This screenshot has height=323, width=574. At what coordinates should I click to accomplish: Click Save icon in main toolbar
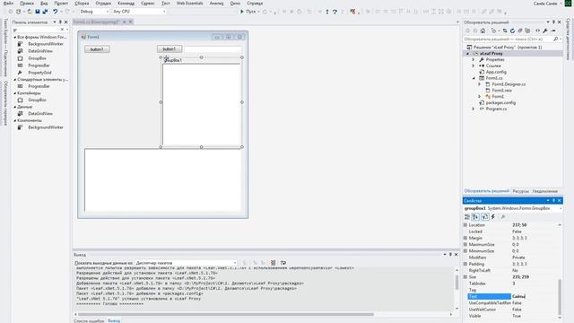click(38, 12)
